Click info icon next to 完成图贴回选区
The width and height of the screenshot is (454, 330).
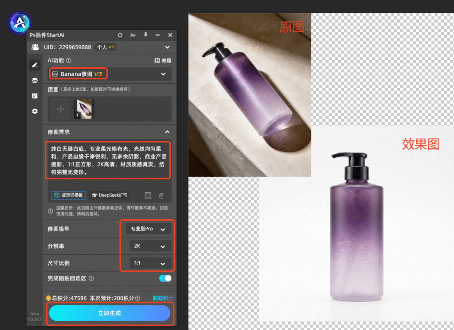[x=91, y=278]
